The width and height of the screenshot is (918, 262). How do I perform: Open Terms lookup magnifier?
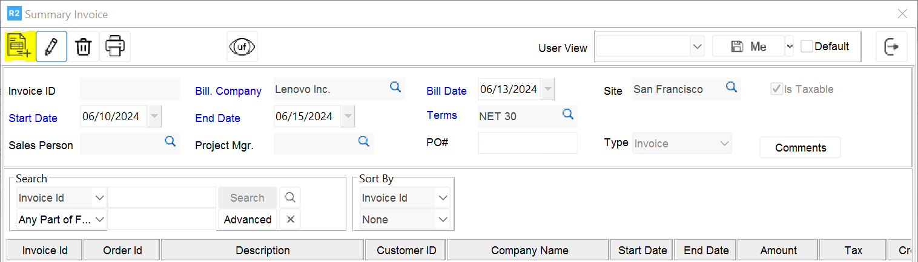point(568,114)
